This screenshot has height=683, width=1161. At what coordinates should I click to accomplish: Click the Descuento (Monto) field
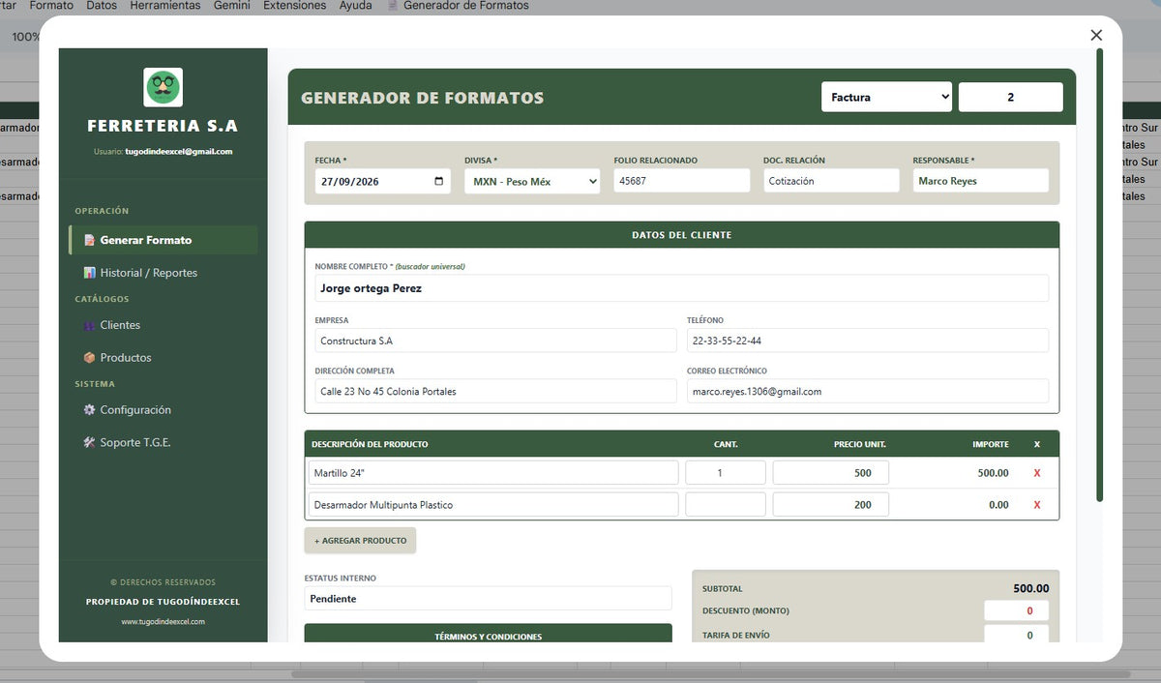1017,611
